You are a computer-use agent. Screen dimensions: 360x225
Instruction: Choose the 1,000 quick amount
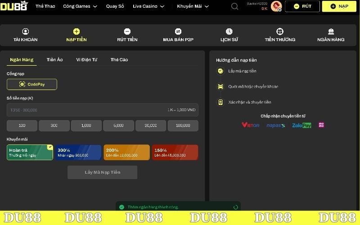[86, 126]
